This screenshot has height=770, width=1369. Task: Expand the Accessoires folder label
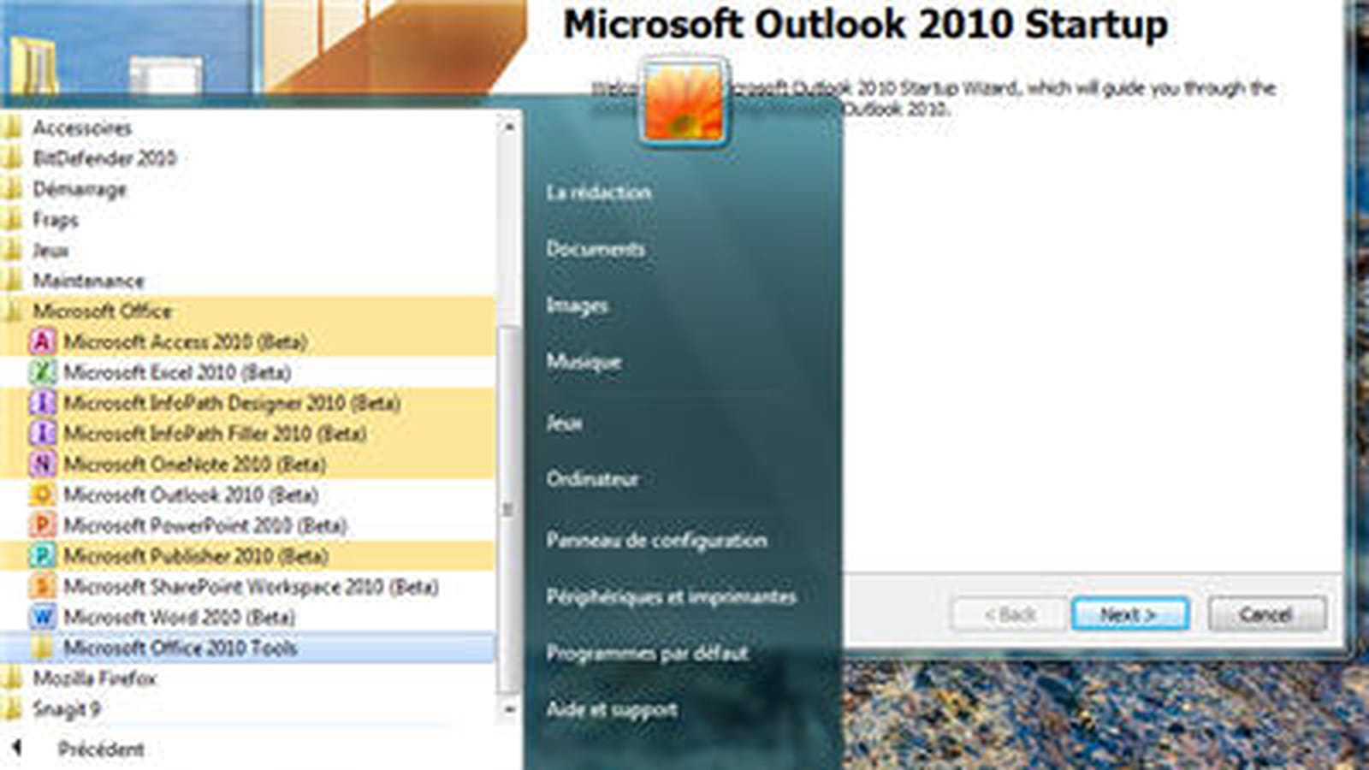82,128
